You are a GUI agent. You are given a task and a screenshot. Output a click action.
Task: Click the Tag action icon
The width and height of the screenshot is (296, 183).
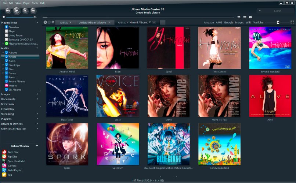tap(4, 175)
